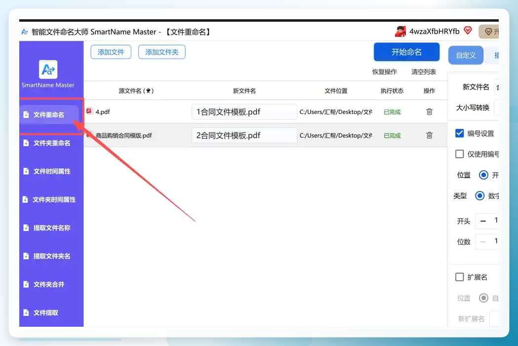Image resolution: width=518 pixels, height=346 pixels.
Task: Click 清空列表 link
Action: (424, 72)
